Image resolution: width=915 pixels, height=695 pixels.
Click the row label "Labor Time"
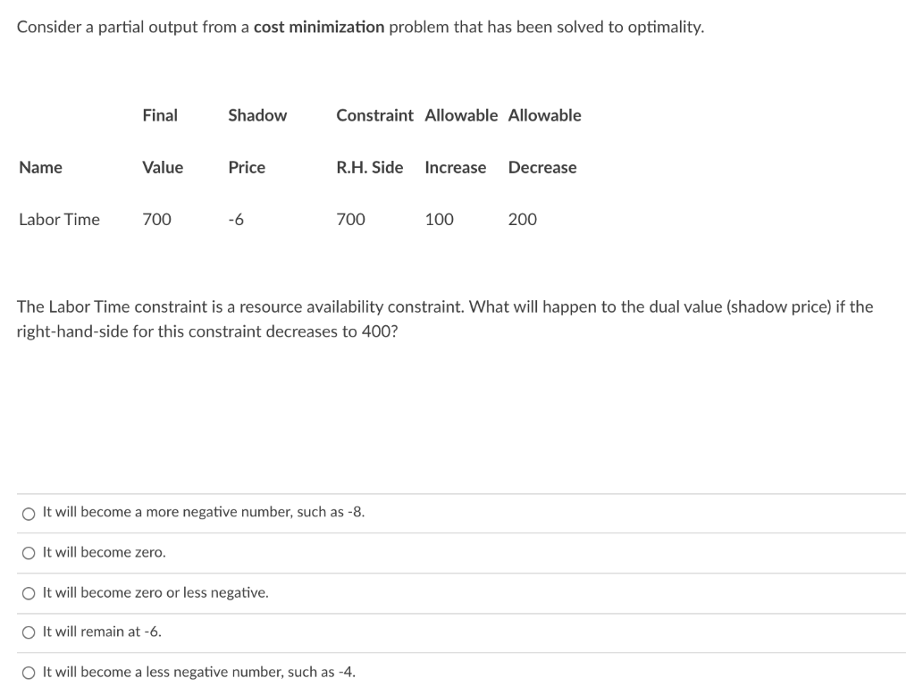pos(59,219)
